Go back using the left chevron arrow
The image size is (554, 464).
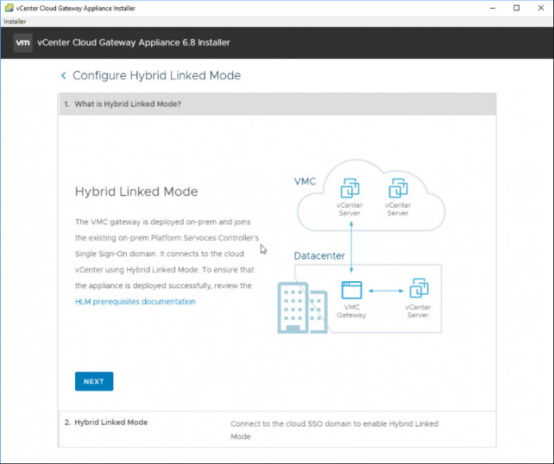64,75
